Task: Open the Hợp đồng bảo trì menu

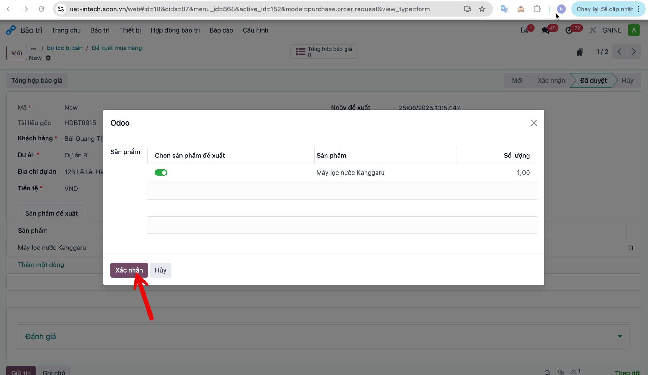Action: (175, 30)
